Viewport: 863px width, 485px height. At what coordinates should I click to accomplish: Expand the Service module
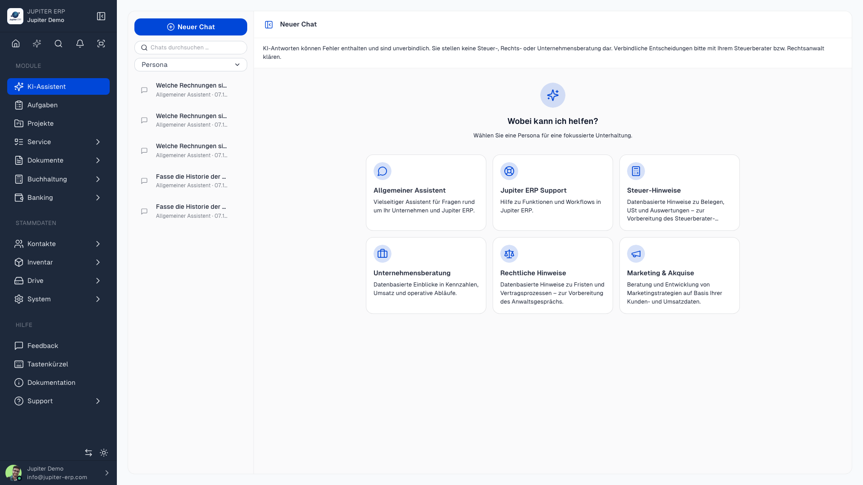[58, 142]
